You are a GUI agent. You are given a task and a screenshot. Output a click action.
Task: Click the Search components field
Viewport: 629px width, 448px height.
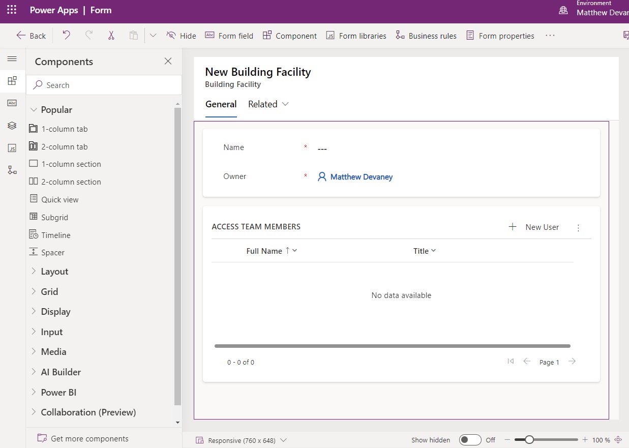pos(104,85)
